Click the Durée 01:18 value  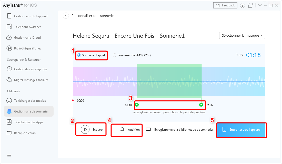tap(253, 55)
